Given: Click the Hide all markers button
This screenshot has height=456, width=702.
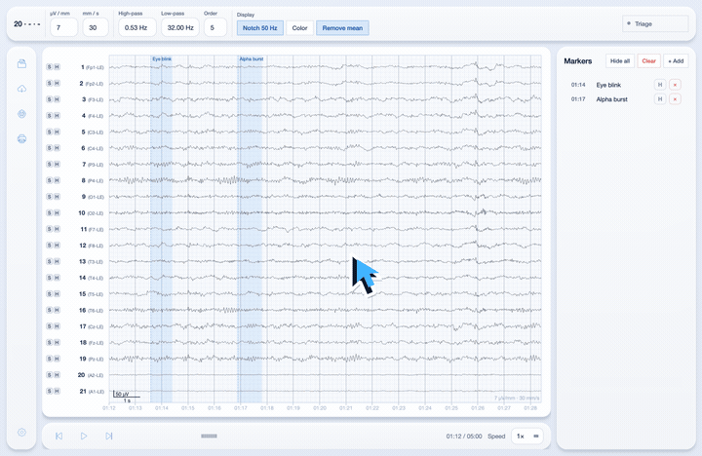Looking at the screenshot, I should [x=620, y=60].
